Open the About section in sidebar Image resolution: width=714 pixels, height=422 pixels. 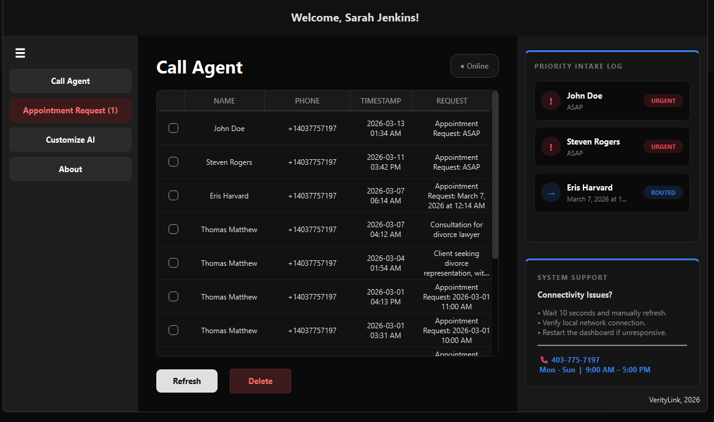pos(70,168)
